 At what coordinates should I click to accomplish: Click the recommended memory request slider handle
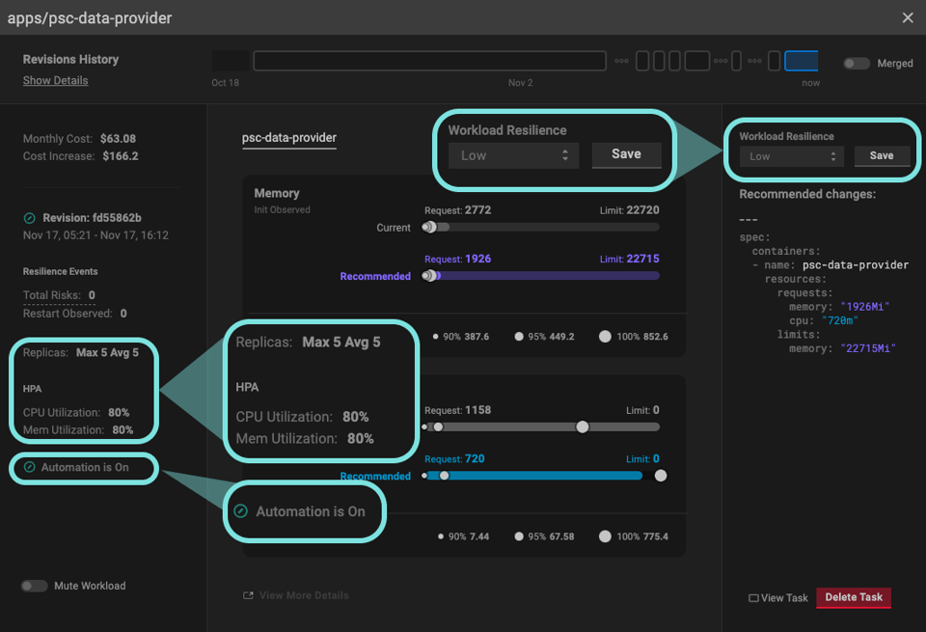click(430, 276)
